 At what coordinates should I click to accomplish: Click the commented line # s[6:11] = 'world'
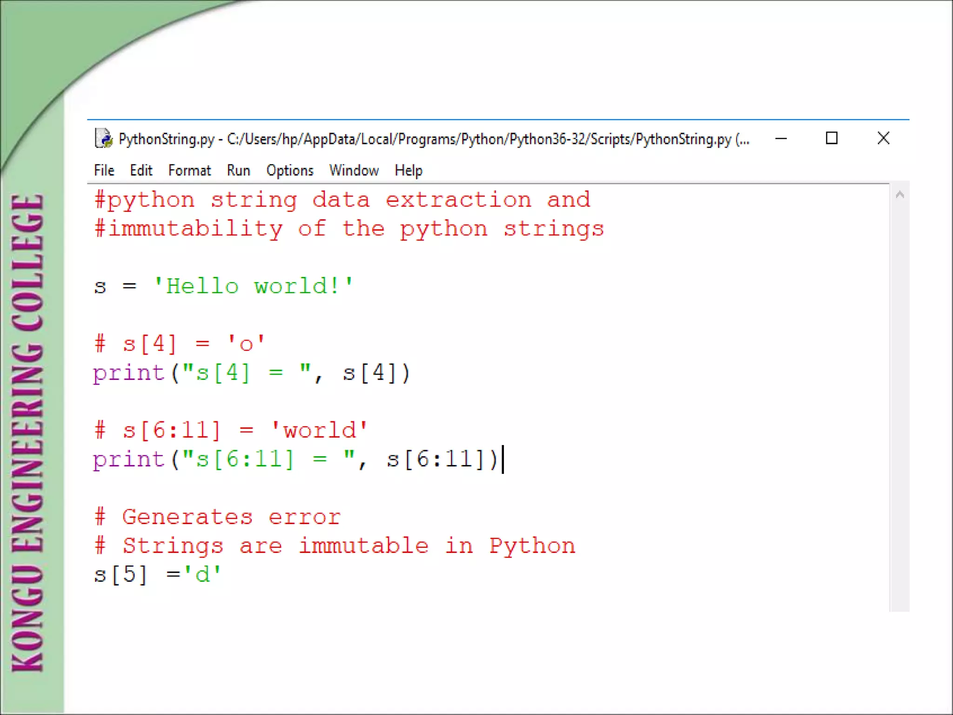pyautogui.click(x=231, y=430)
